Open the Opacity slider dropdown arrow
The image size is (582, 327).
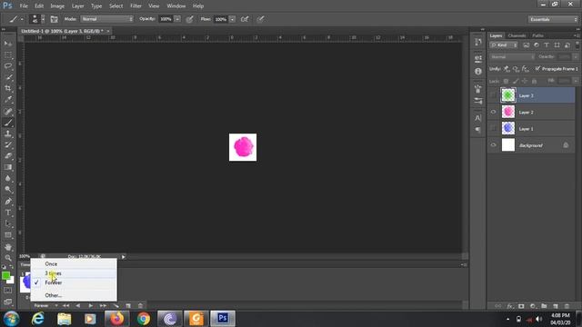tap(177, 19)
